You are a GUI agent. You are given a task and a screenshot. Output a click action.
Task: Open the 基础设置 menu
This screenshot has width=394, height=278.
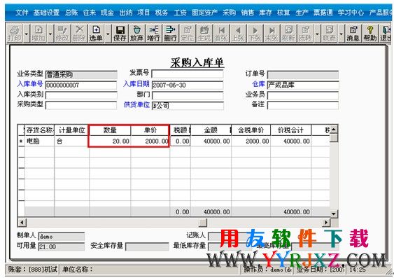tap(46, 13)
